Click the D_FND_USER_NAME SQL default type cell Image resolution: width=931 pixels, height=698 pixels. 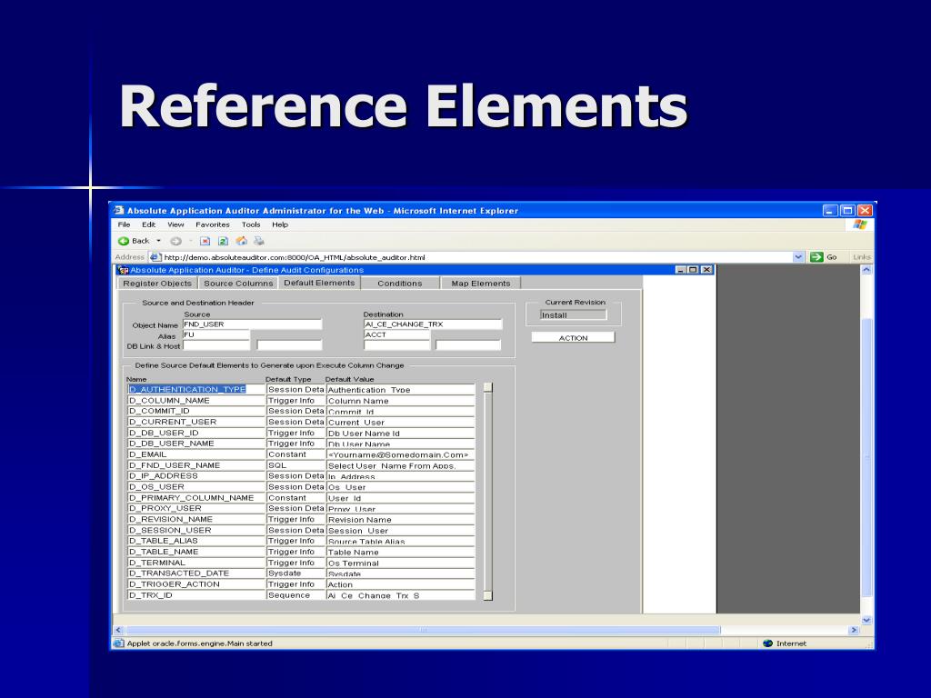click(295, 465)
